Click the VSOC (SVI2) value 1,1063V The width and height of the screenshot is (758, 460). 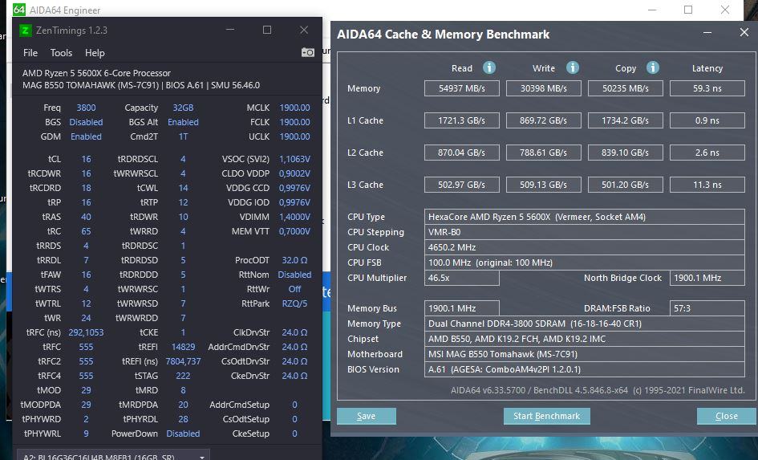(294, 159)
